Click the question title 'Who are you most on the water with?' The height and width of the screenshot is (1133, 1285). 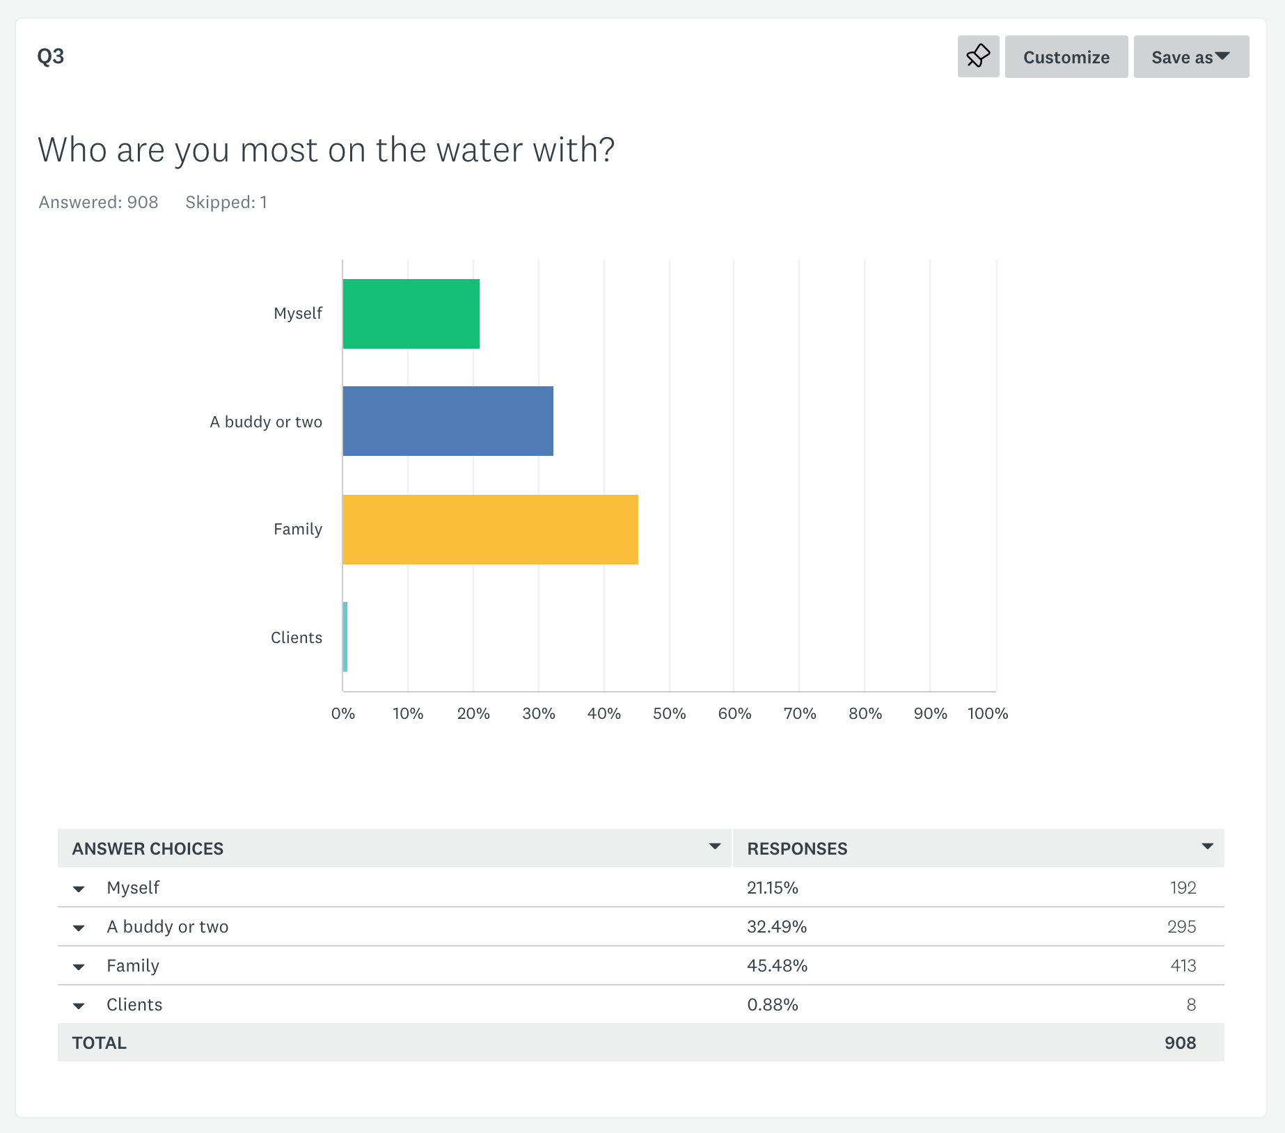pyautogui.click(x=326, y=150)
